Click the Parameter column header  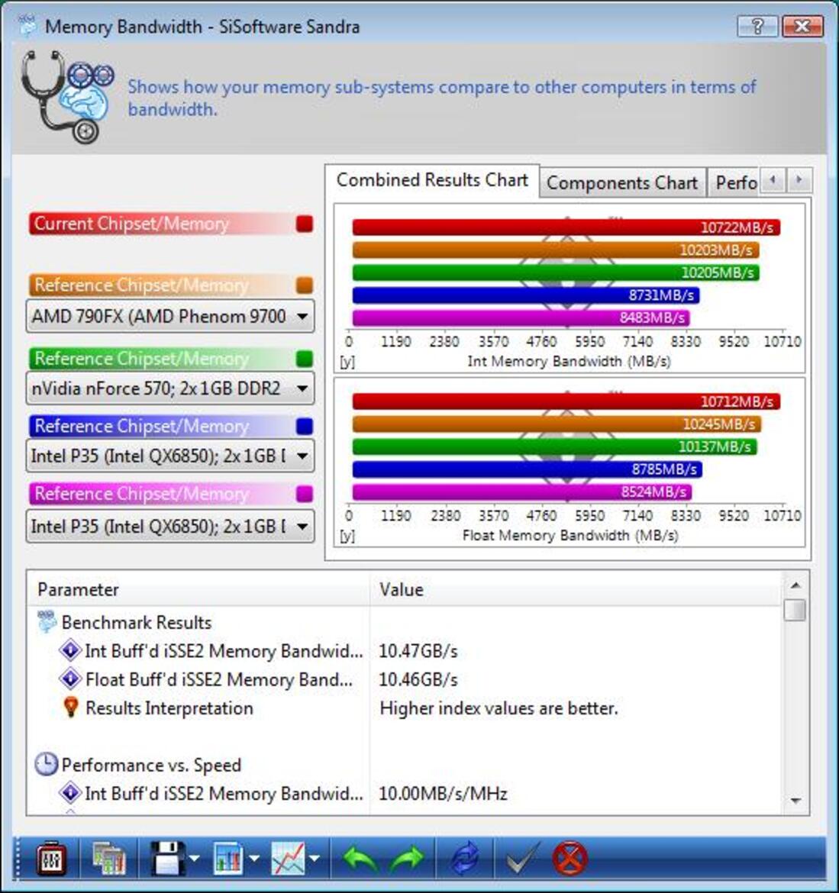point(198,589)
